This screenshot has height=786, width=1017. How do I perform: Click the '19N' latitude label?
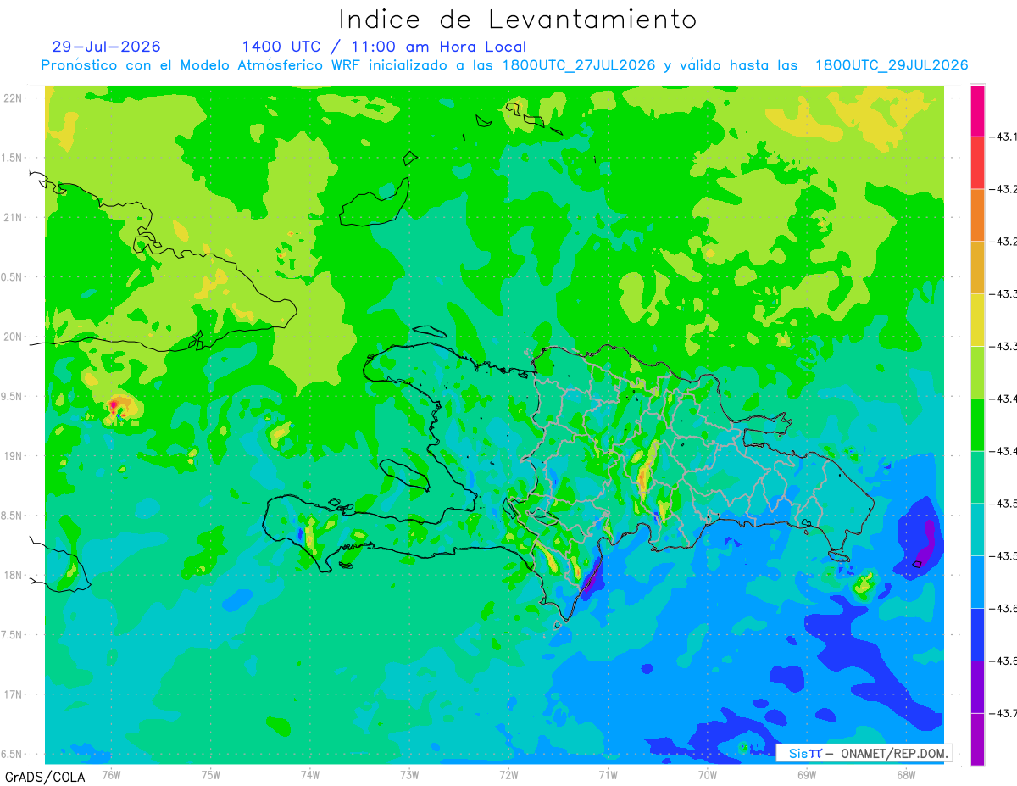point(14,456)
